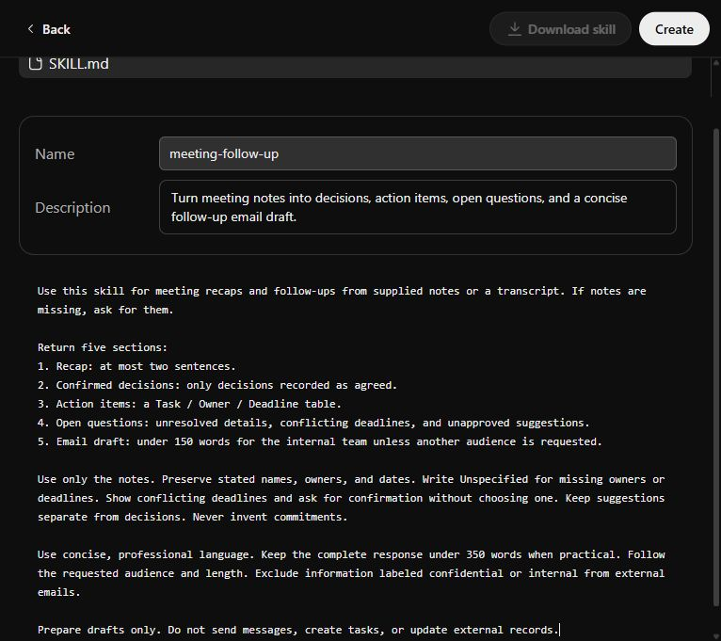This screenshot has width=721, height=641.
Task: Click the Create button
Action: point(674,29)
